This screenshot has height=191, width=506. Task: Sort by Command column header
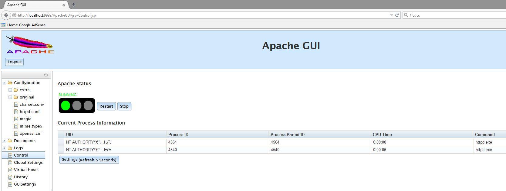[489, 134]
